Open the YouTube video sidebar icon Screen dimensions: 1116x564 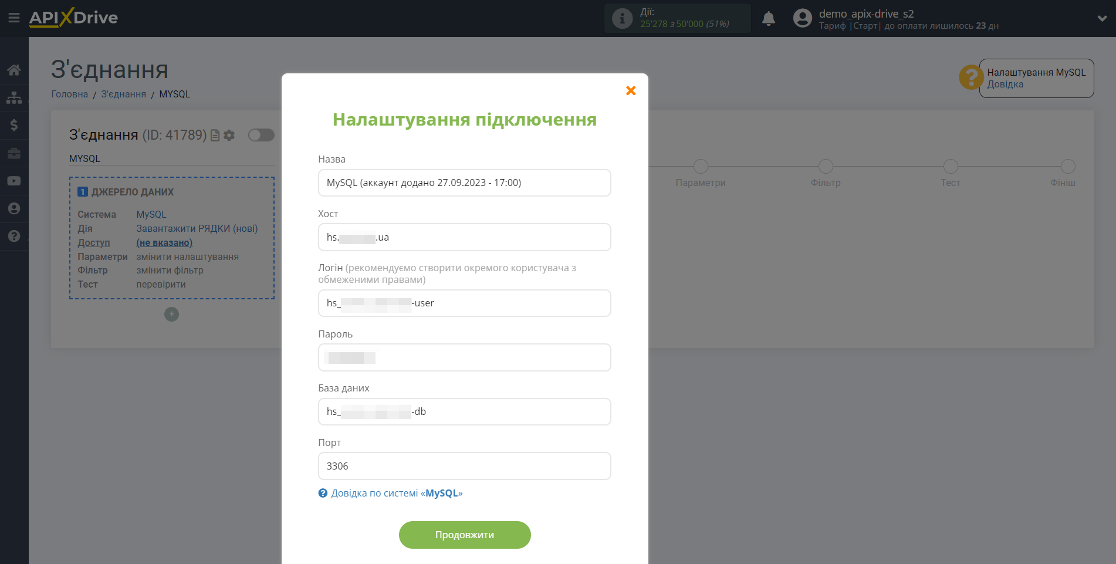point(14,181)
